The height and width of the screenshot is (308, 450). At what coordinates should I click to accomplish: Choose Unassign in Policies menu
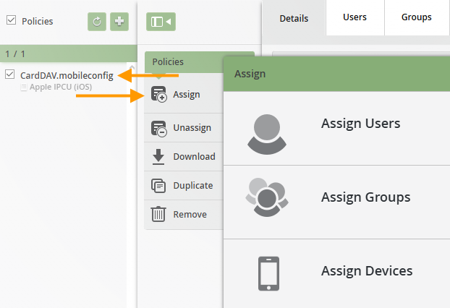tap(184, 128)
